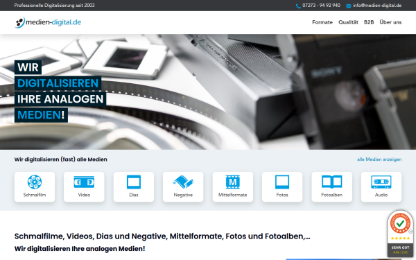Click the Wir digitalisieren (fast) alle Medien heading
Viewport: 416px width, 260px height.
pos(61,159)
